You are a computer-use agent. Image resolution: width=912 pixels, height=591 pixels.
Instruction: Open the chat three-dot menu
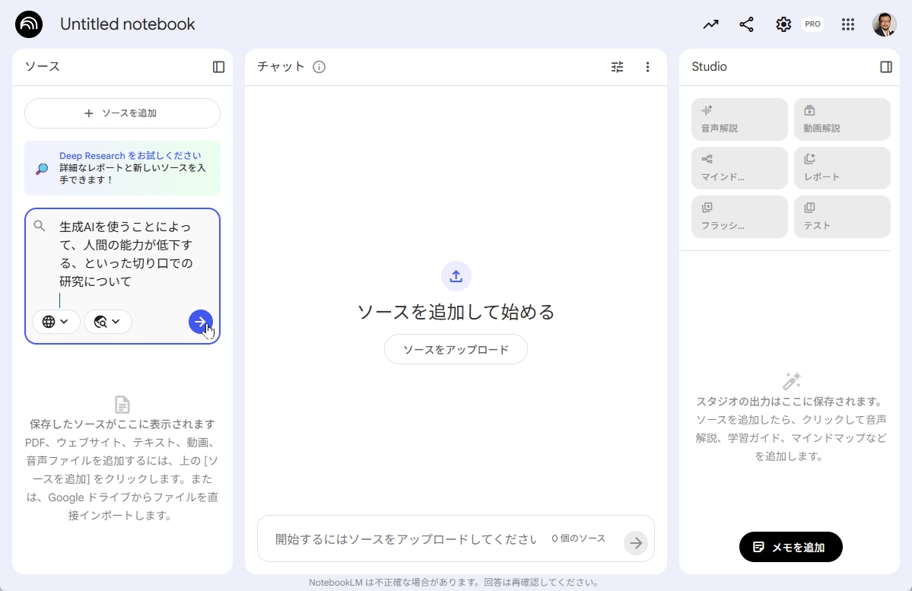[647, 67]
